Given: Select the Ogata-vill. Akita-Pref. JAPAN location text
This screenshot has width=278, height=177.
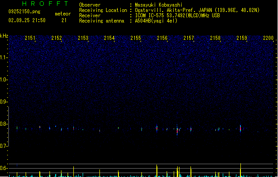Looking at the screenshot, I should tap(197, 10).
